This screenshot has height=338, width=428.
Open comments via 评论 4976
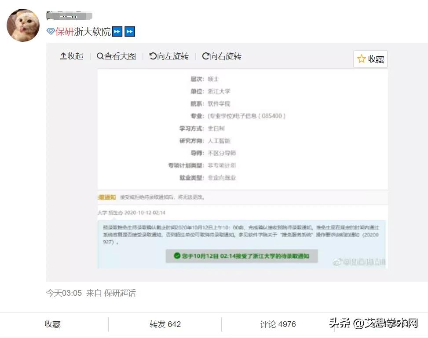click(x=278, y=324)
